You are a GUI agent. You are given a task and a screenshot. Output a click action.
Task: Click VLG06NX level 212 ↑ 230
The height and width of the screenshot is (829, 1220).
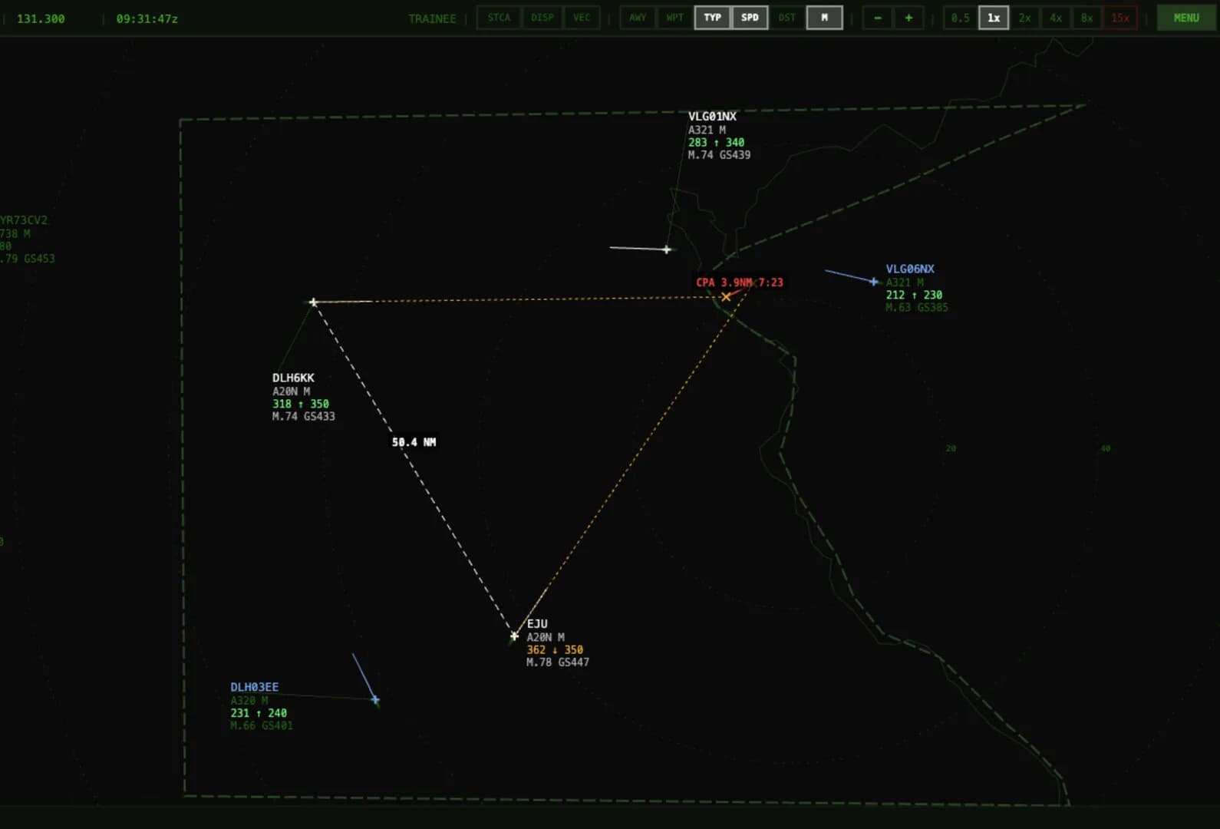tap(914, 295)
